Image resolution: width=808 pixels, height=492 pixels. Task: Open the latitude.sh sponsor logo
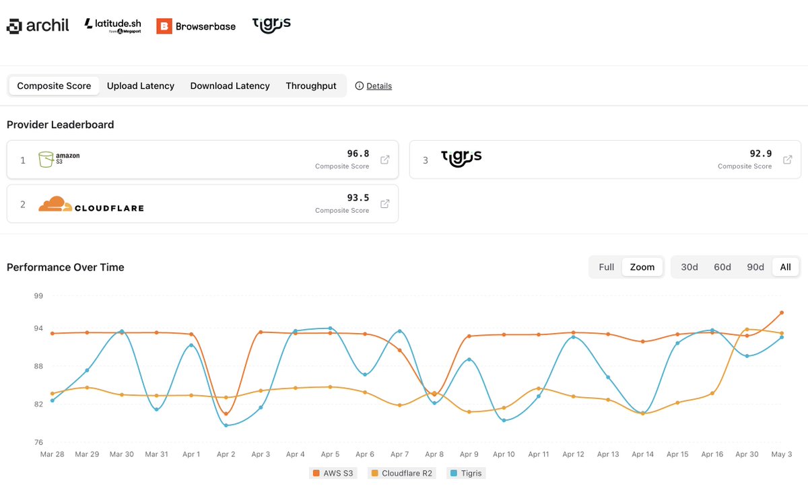(x=112, y=26)
